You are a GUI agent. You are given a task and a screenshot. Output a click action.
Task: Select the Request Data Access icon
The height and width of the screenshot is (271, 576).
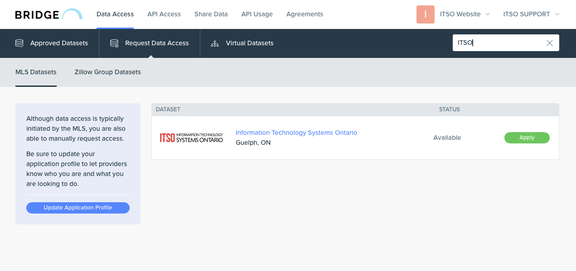click(114, 43)
